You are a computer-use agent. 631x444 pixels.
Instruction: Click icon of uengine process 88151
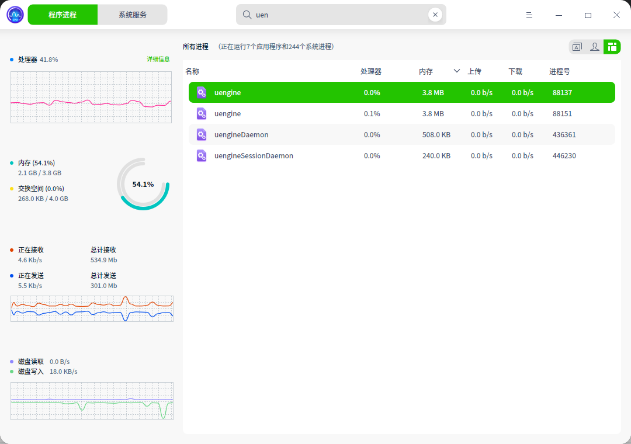[202, 113]
